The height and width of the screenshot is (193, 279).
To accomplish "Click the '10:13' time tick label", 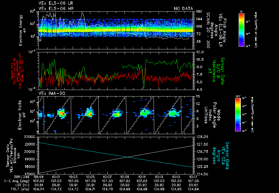I will tap(159, 177).
